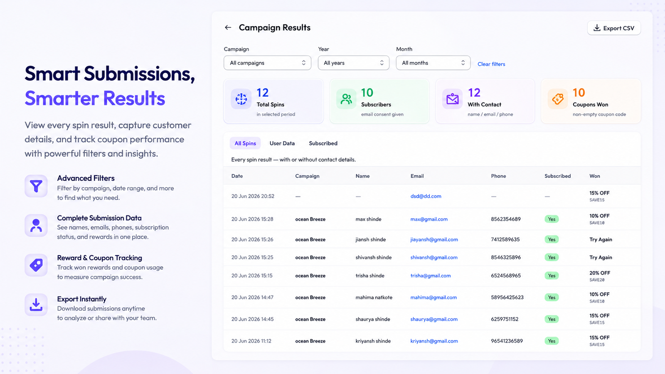This screenshot has height=374, width=665.
Task: Click the Export CSV button
Action: (x=614, y=28)
